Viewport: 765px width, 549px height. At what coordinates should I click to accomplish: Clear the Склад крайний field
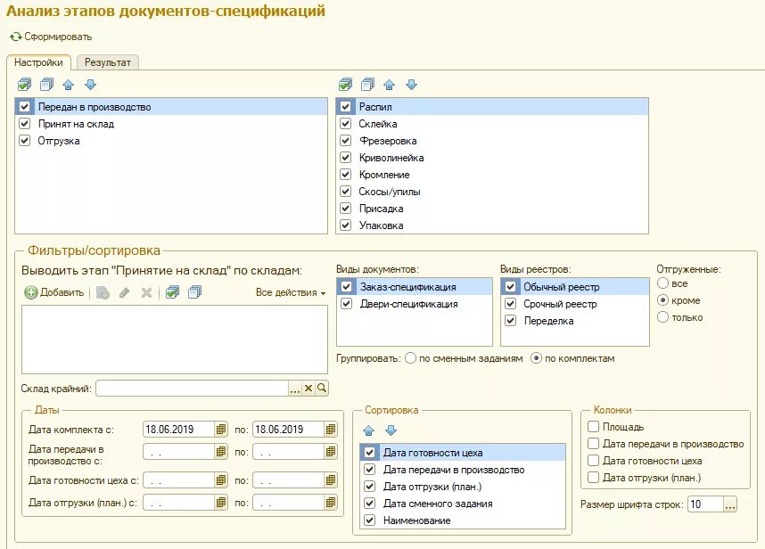click(308, 388)
